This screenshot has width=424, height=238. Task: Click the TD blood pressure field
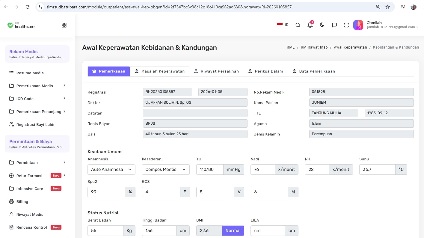[x=210, y=169]
